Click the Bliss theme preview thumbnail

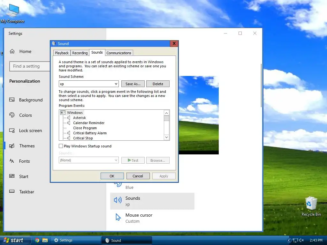coord(199,115)
